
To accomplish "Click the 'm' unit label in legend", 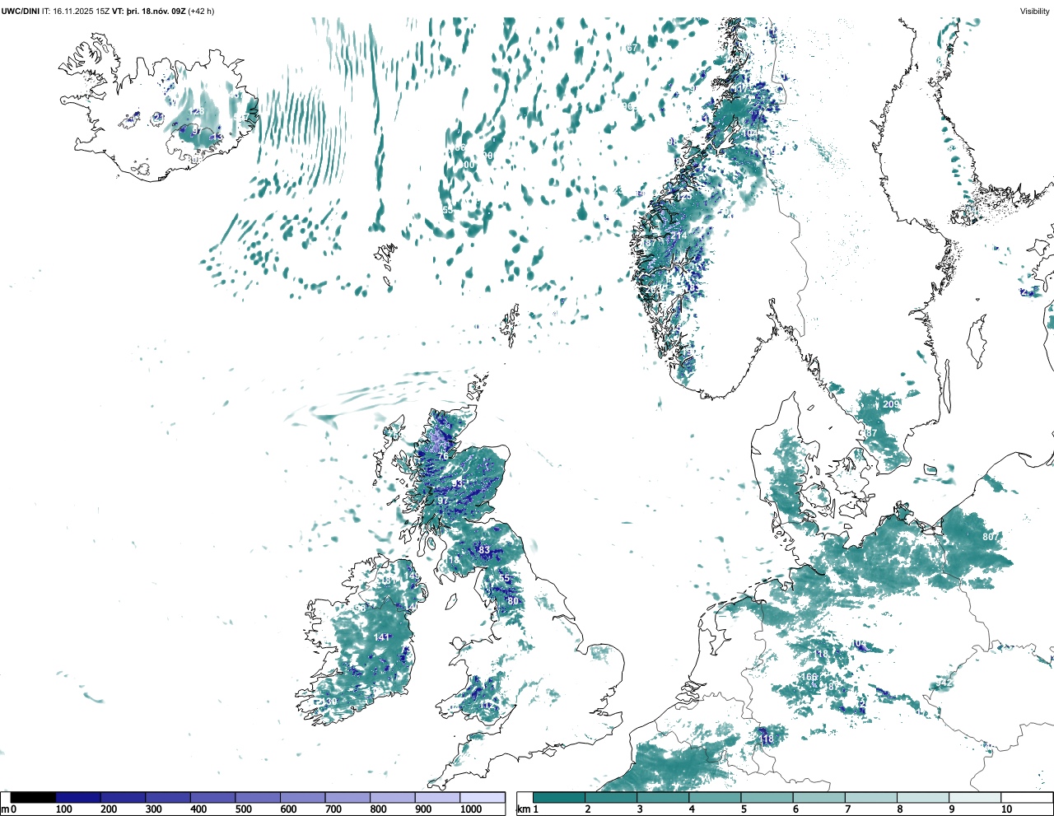I will (4, 809).
